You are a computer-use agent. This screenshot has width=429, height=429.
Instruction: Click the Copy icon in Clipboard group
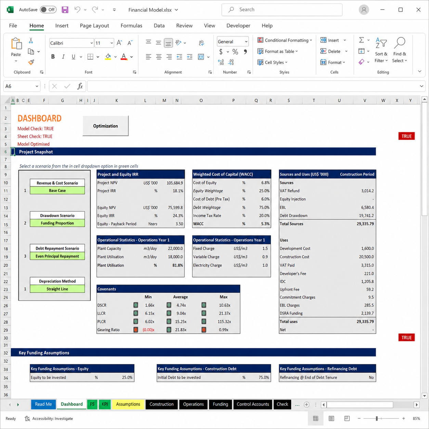(31, 52)
